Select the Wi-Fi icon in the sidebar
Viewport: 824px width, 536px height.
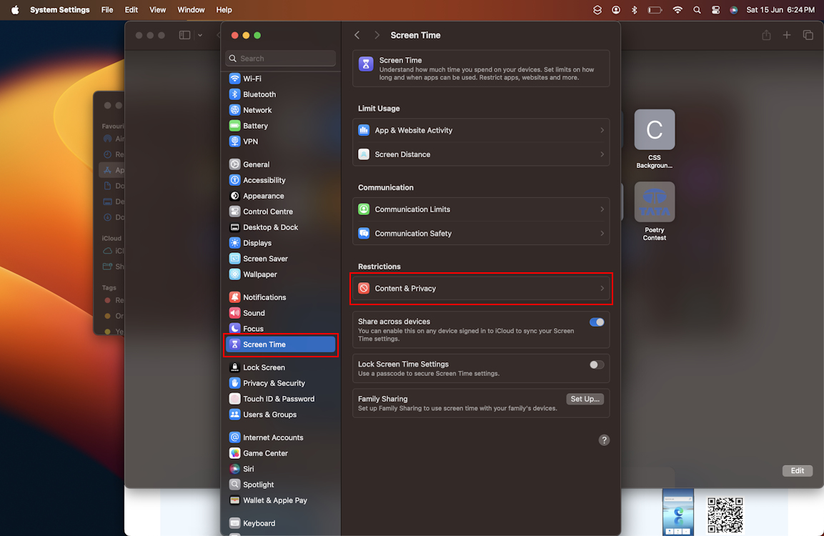pos(234,78)
